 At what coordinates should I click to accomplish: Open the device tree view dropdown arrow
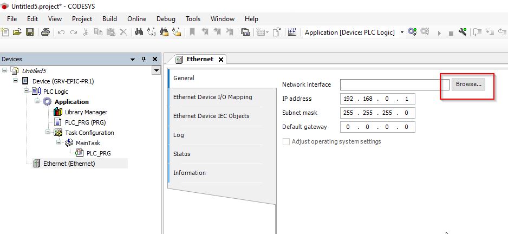[x=157, y=70]
